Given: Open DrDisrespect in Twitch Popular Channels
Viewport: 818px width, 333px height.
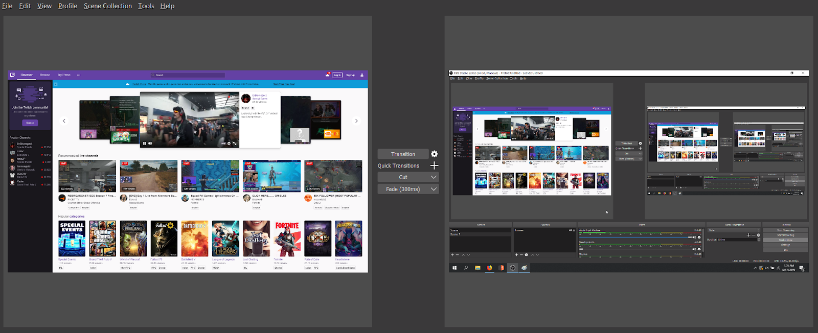Looking at the screenshot, I should point(30,145).
